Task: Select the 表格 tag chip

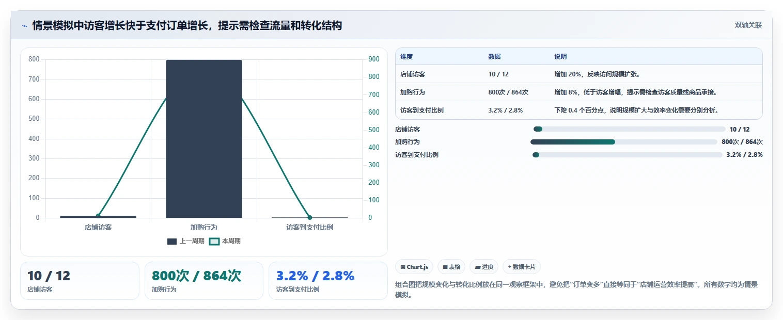Action: tap(451, 267)
